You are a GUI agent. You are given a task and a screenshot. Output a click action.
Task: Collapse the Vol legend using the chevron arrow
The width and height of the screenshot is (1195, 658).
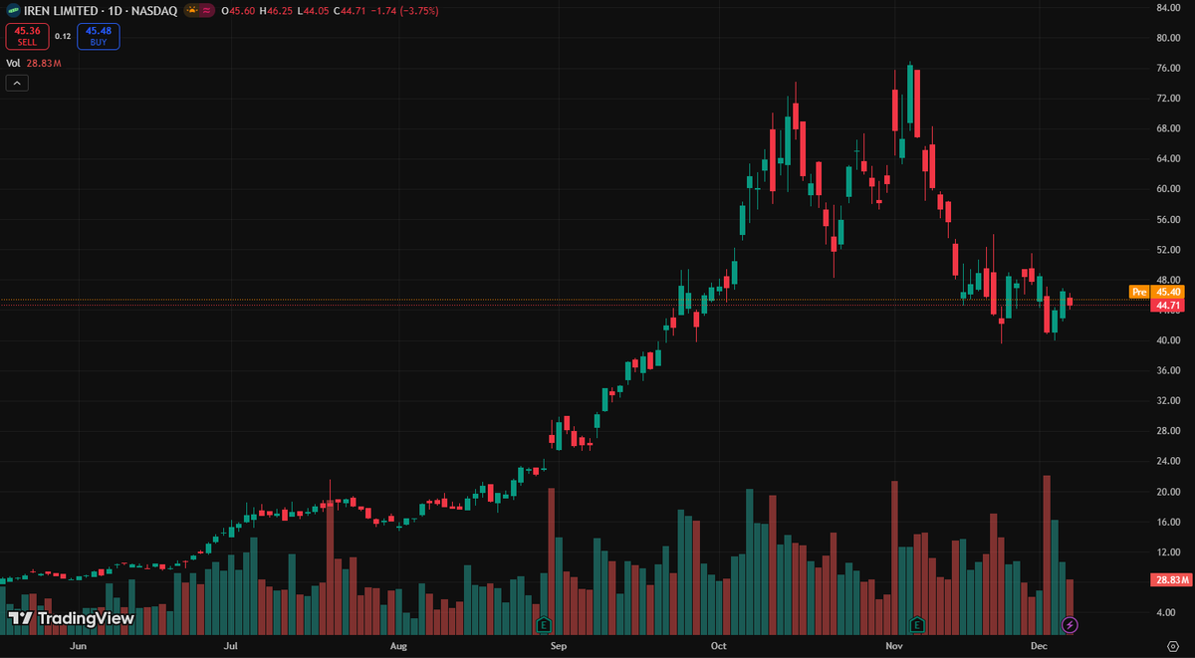17,82
